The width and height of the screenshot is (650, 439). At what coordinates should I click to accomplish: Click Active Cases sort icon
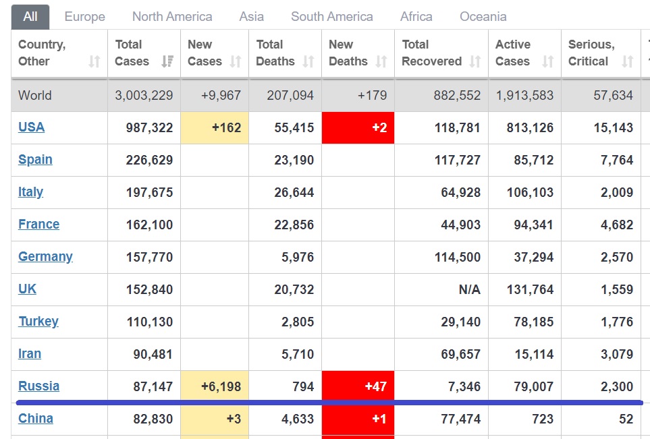click(x=548, y=62)
